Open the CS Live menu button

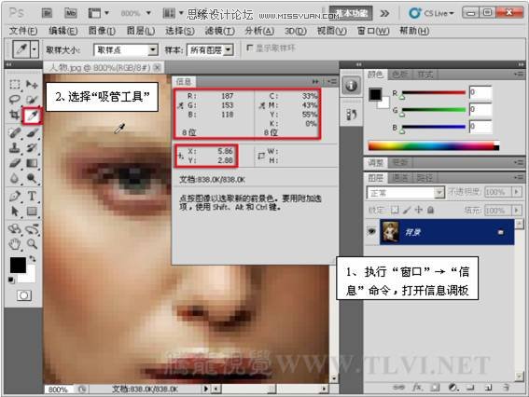click(431, 13)
